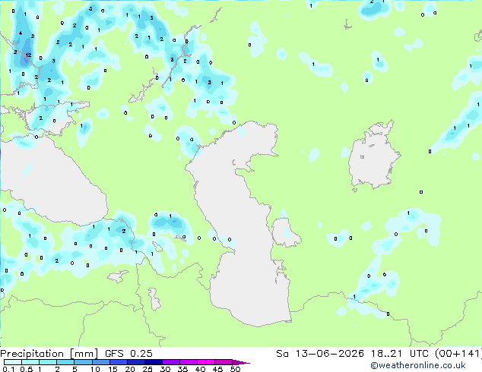Select the 25–30 mm legend color swatch
The image size is (482, 372).
click(x=153, y=362)
